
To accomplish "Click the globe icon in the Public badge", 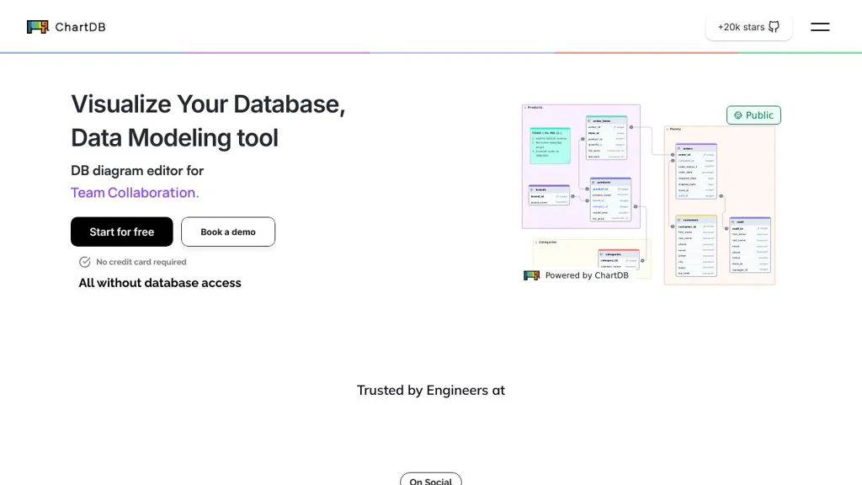I will click(738, 115).
